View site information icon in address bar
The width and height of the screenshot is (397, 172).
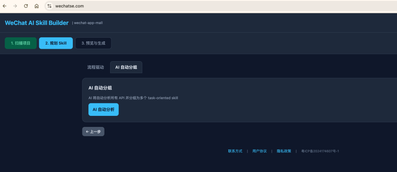tap(49, 6)
